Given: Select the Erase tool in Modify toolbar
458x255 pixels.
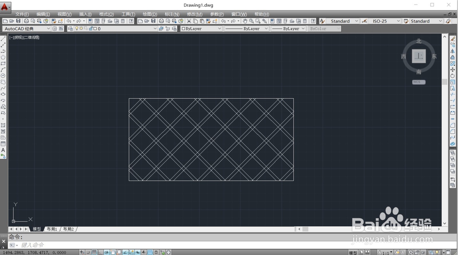Looking at the screenshot, I should [x=453, y=39].
